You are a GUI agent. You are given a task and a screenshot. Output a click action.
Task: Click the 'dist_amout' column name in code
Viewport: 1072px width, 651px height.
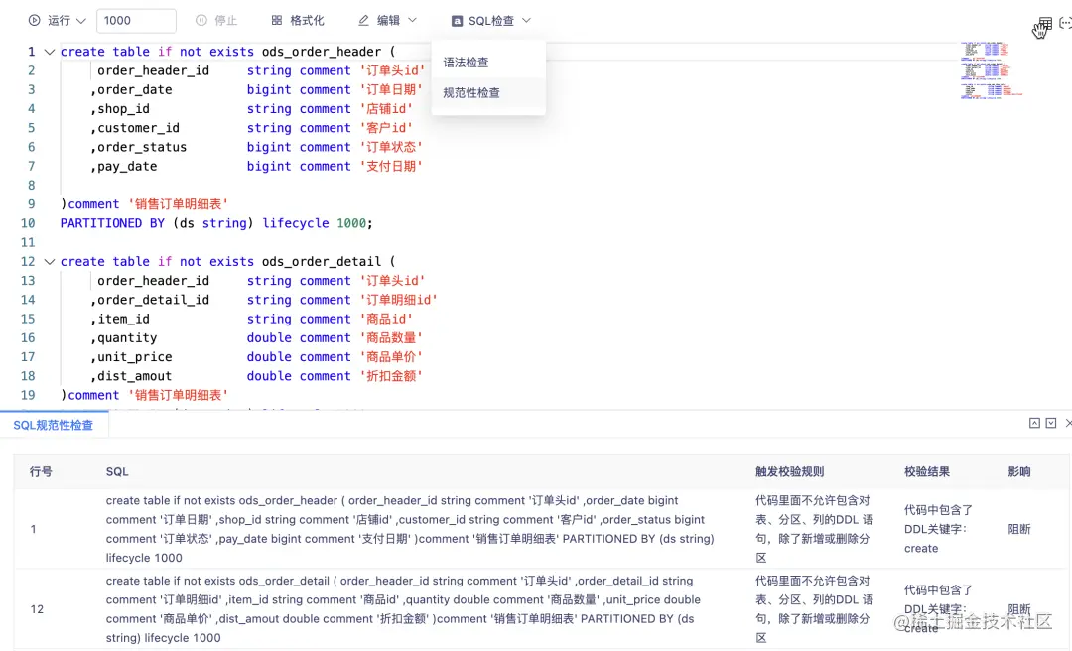pos(135,376)
